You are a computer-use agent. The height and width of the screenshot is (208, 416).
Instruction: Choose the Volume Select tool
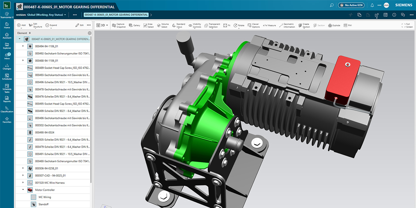pos(162,25)
